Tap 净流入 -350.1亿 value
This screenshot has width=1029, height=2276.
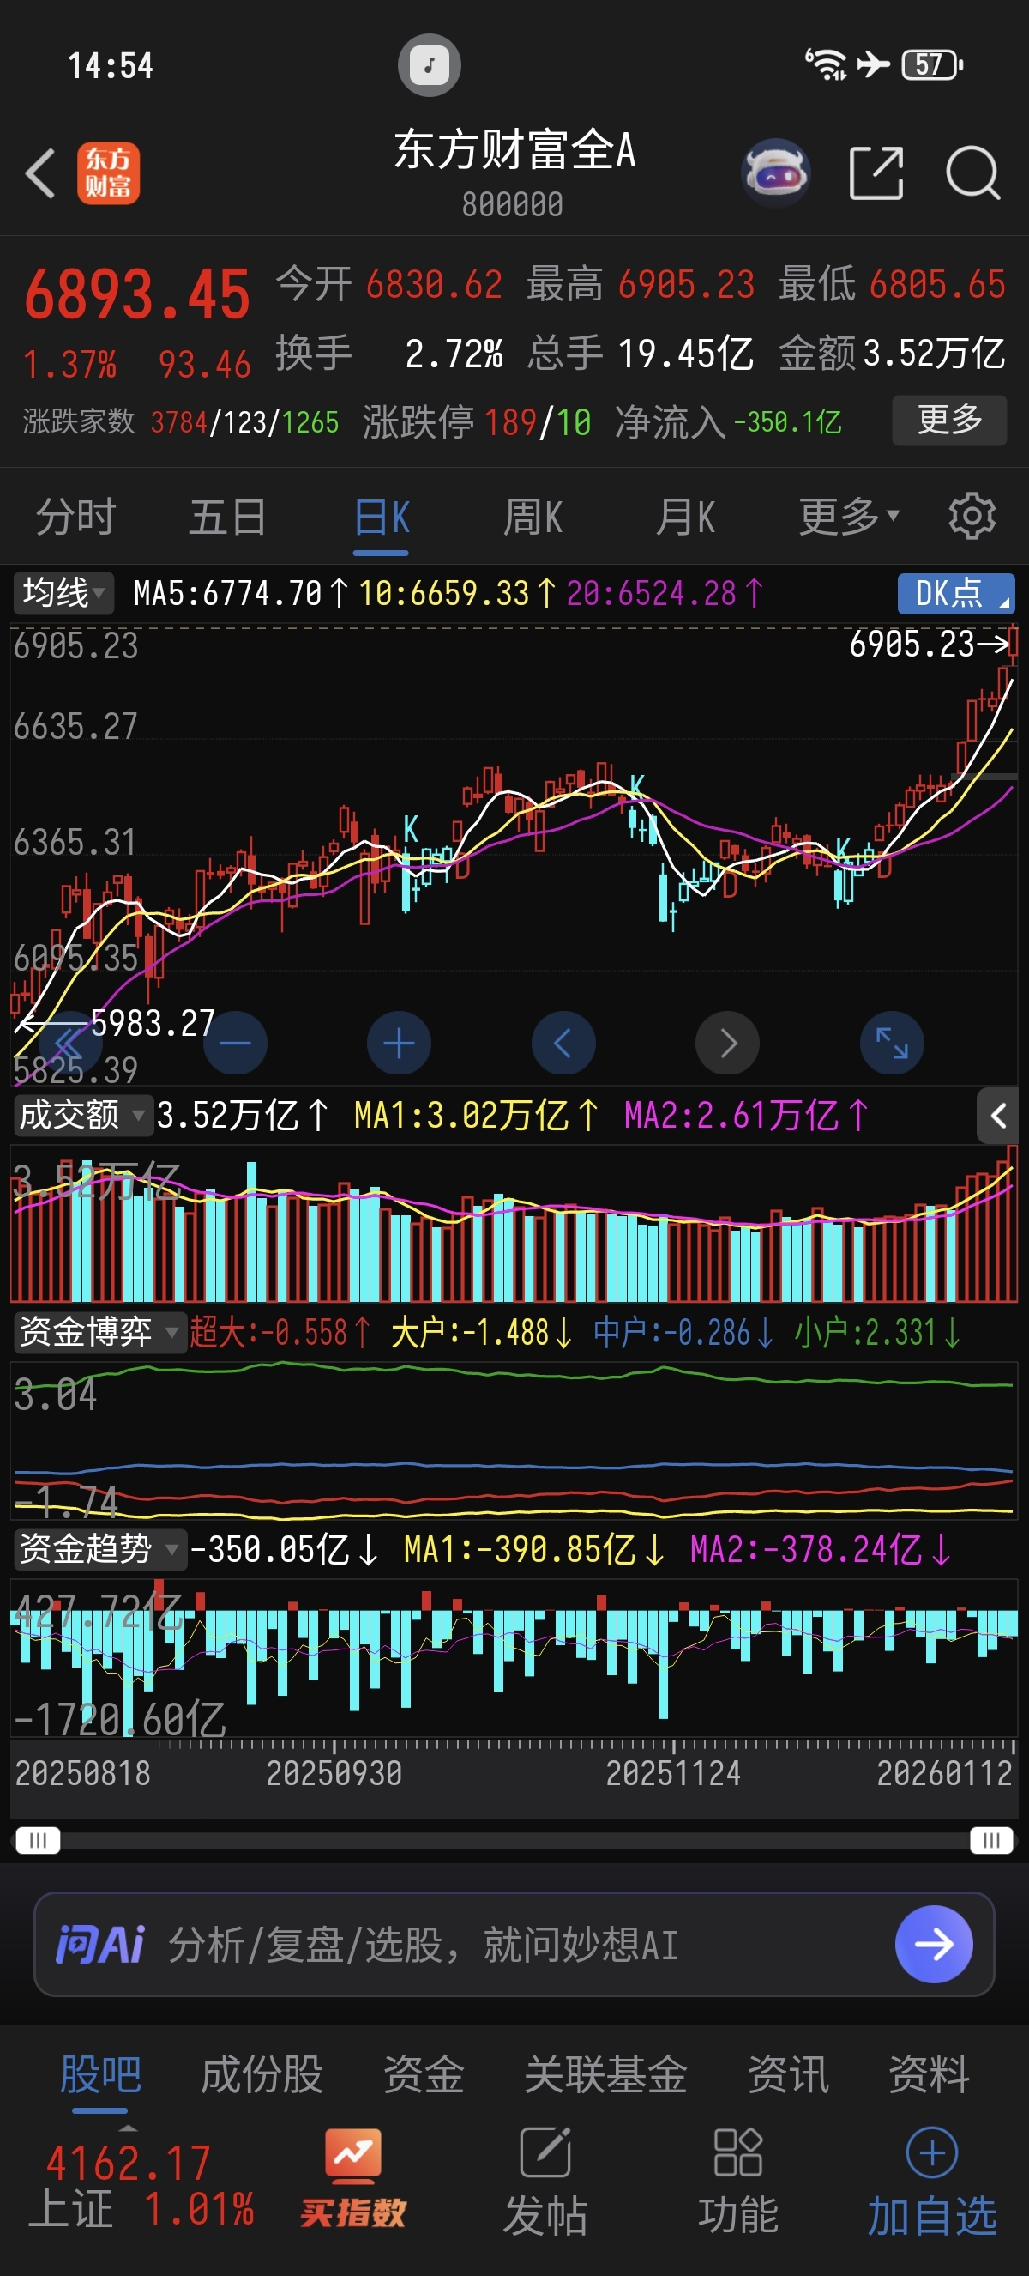[728, 422]
